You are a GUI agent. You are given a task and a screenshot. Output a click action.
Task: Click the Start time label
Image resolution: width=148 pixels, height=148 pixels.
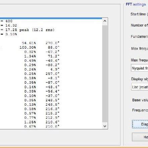point(138,14)
